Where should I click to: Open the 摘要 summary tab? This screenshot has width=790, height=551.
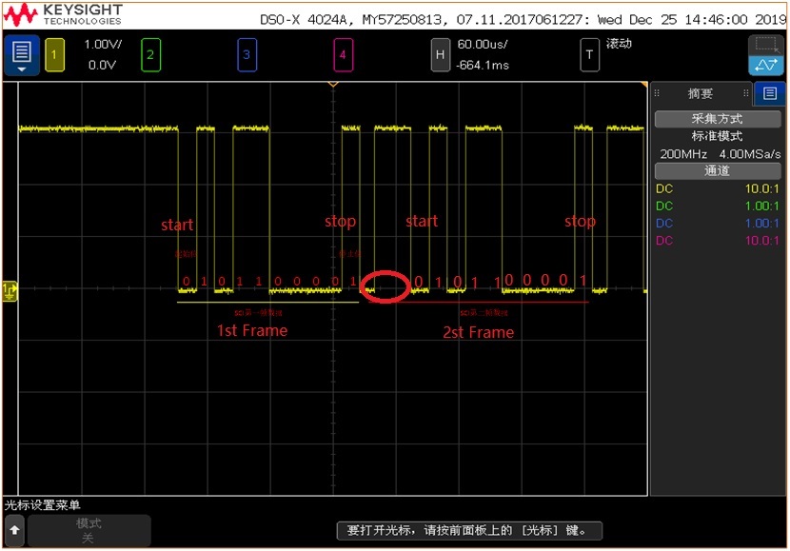(x=701, y=93)
